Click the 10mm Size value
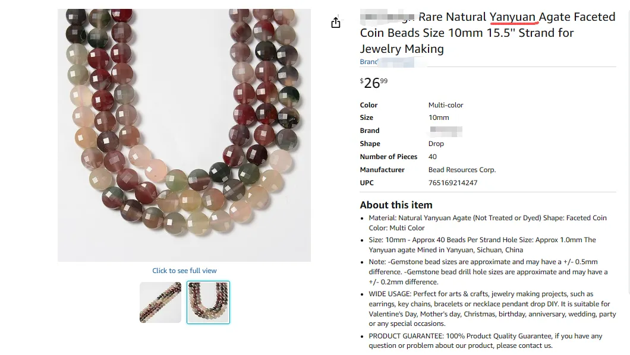The width and height of the screenshot is (630, 355). [439, 118]
